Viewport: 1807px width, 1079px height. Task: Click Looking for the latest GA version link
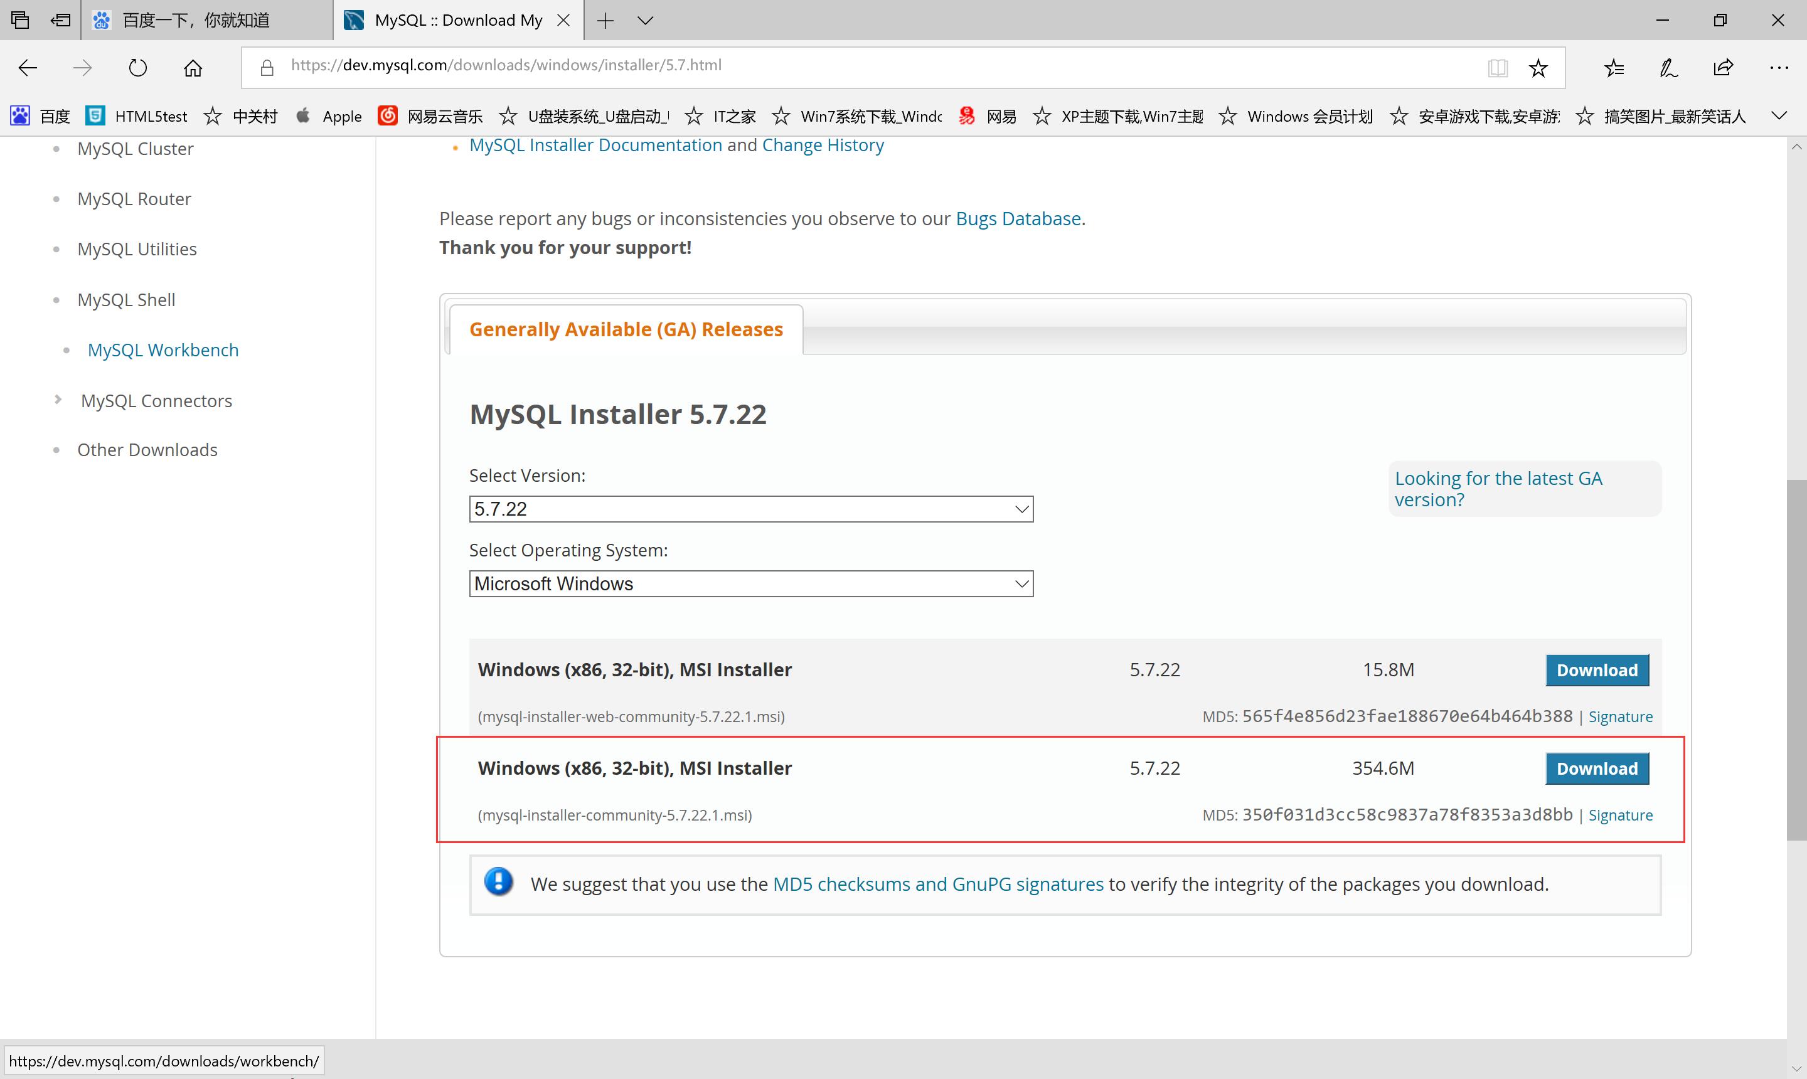click(1498, 489)
